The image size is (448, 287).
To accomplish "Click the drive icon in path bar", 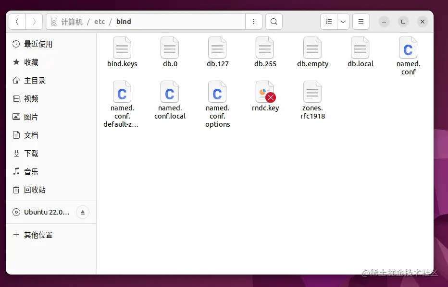I will [x=54, y=22].
